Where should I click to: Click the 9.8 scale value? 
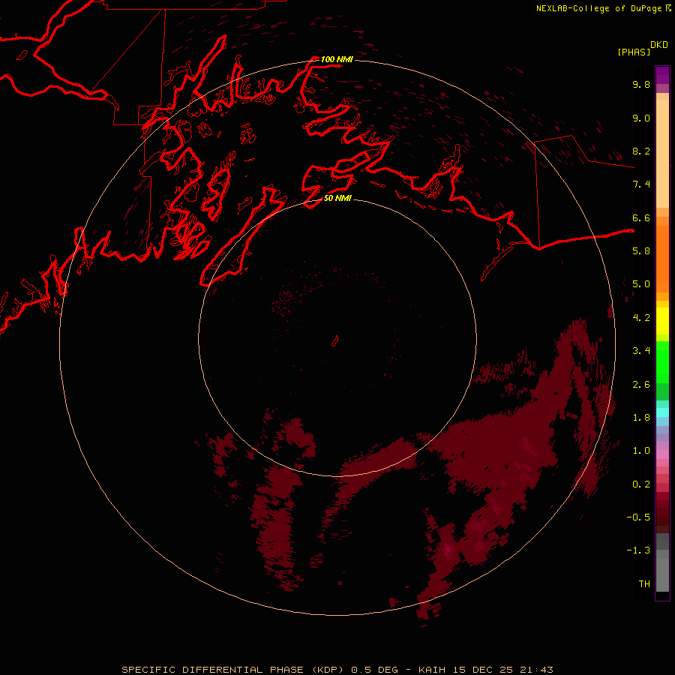point(641,84)
